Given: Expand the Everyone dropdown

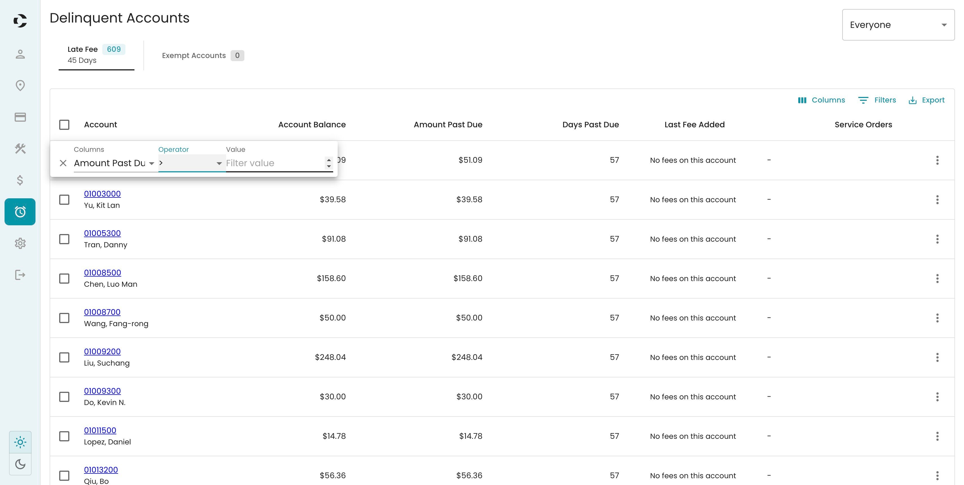Looking at the screenshot, I should click(898, 25).
